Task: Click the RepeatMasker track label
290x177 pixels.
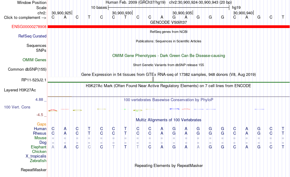Action: [34, 170]
